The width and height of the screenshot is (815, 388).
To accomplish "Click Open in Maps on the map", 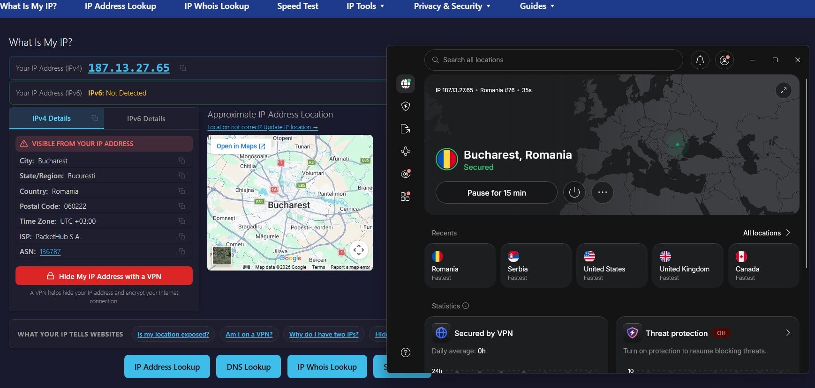I will [241, 146].
